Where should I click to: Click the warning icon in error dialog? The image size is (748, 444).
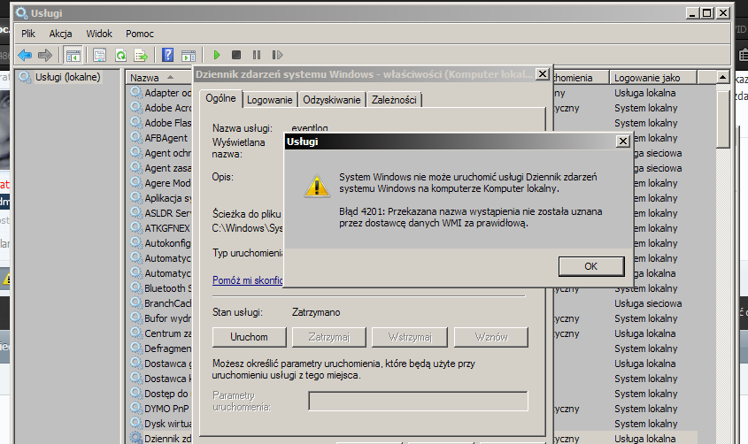pos(317,186)
